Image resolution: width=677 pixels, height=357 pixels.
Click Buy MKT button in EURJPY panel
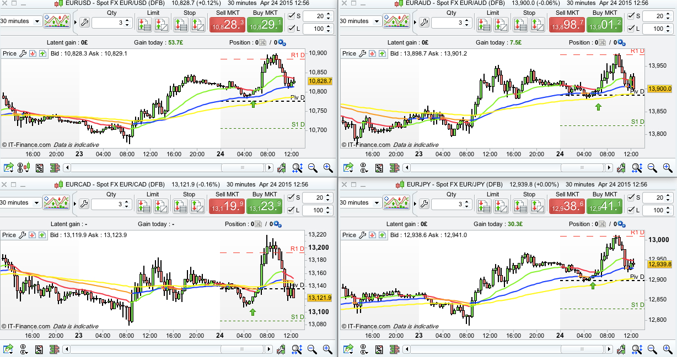click(604, 206)
